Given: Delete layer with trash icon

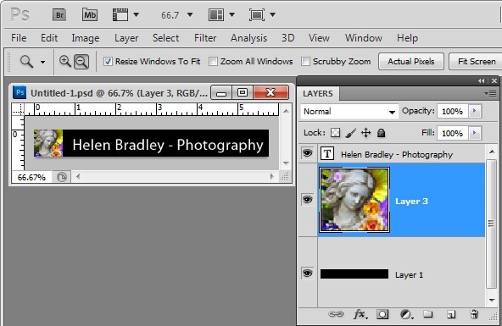Looking at the screenshot, I should pyautogui.click(x=475, y=314).
